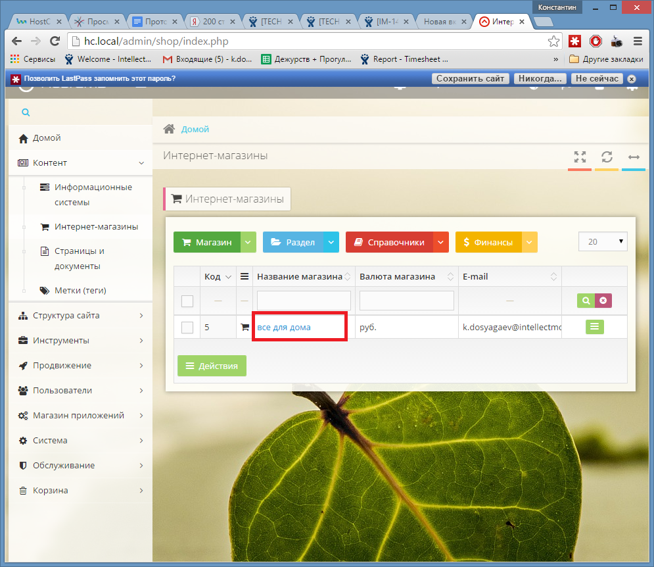The width and height of the screenshot is (654, 567).
Task: Expand the Магазин приложений menu
Action: pos(80,416)
